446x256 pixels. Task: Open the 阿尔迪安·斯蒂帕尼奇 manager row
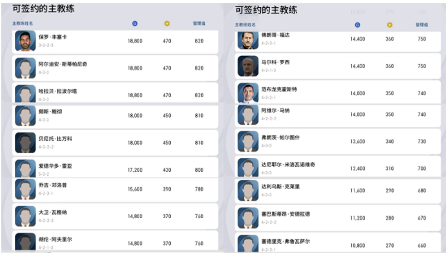tap(115, 68)
